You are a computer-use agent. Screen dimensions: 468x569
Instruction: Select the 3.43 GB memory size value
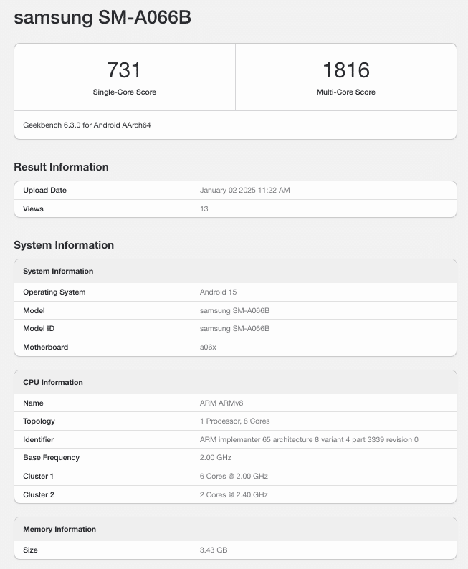[x=214, y=550]
